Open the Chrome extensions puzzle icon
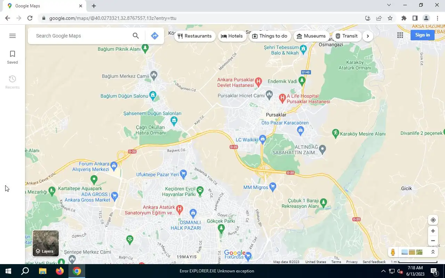This screenshot has height=278, width=445. pyautogui.click(x=404, y=18)
